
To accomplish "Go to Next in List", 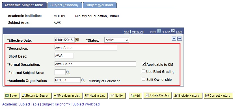I will coord(96,96).
